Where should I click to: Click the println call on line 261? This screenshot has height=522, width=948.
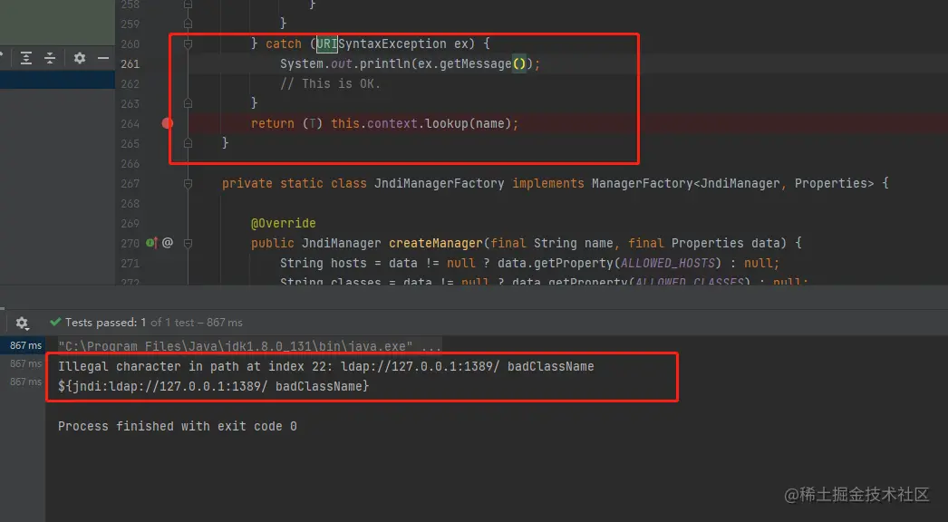pyautogui.click(x=385, y=63)
